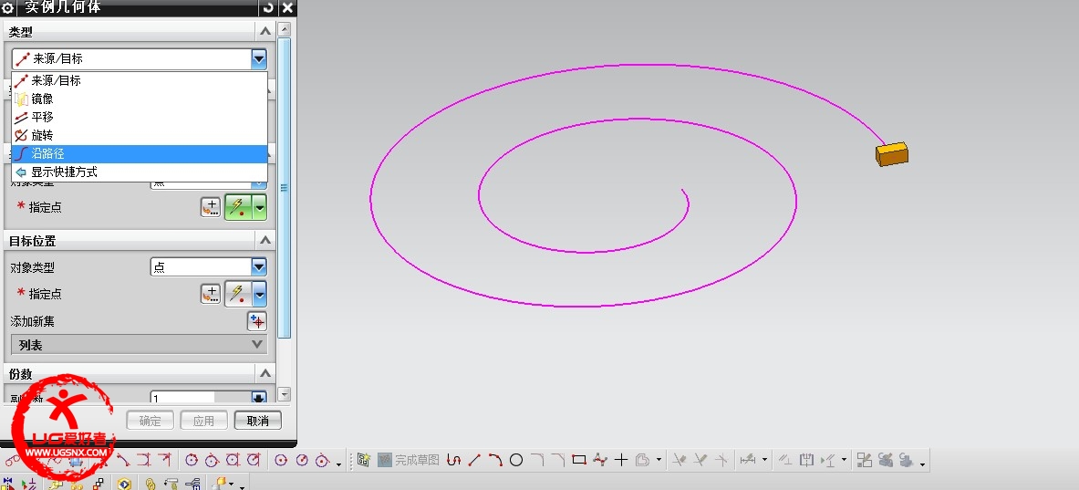Click the yellow hexagon assembly icon

tap(125, 485)
